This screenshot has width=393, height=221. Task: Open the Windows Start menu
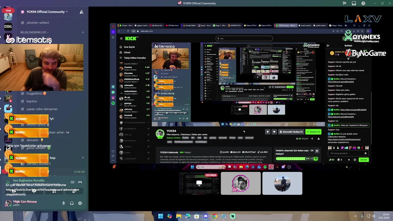coord(161,216)
